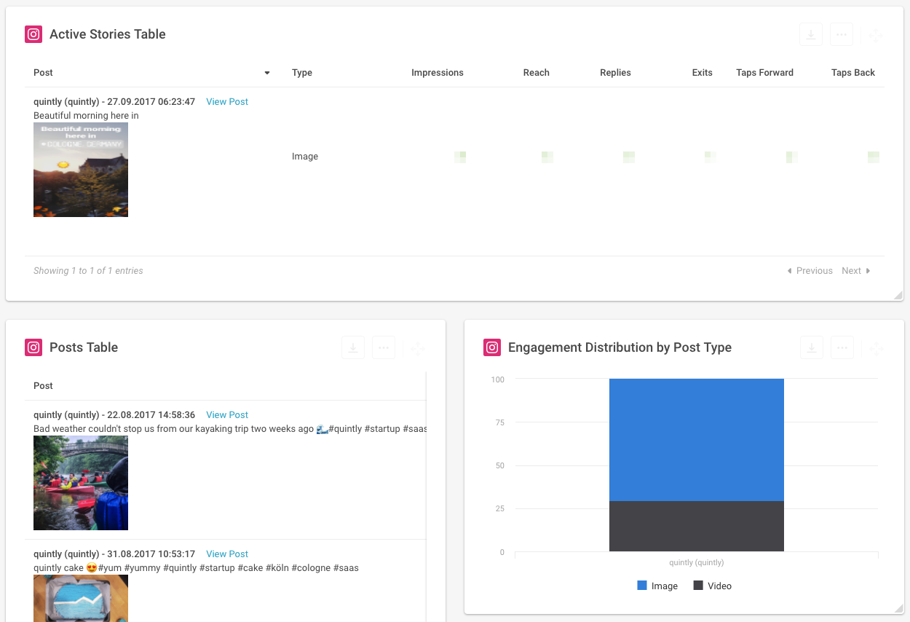Click the blue Image bar segment
This screenshot has width=910, height=622.
697,440
